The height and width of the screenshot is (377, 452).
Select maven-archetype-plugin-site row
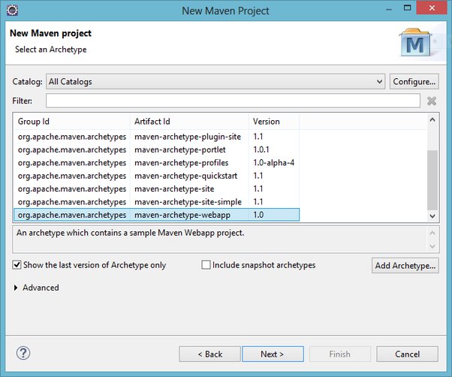point(156,137)
